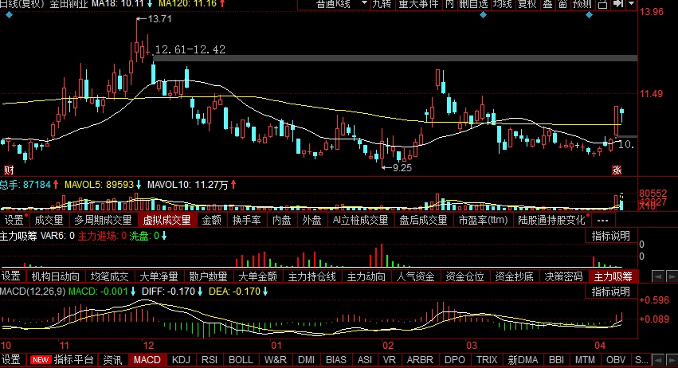Screen dimensions: 678x368
Task: Open the 复权 adjustment option
Action: (x=527, y=4)
